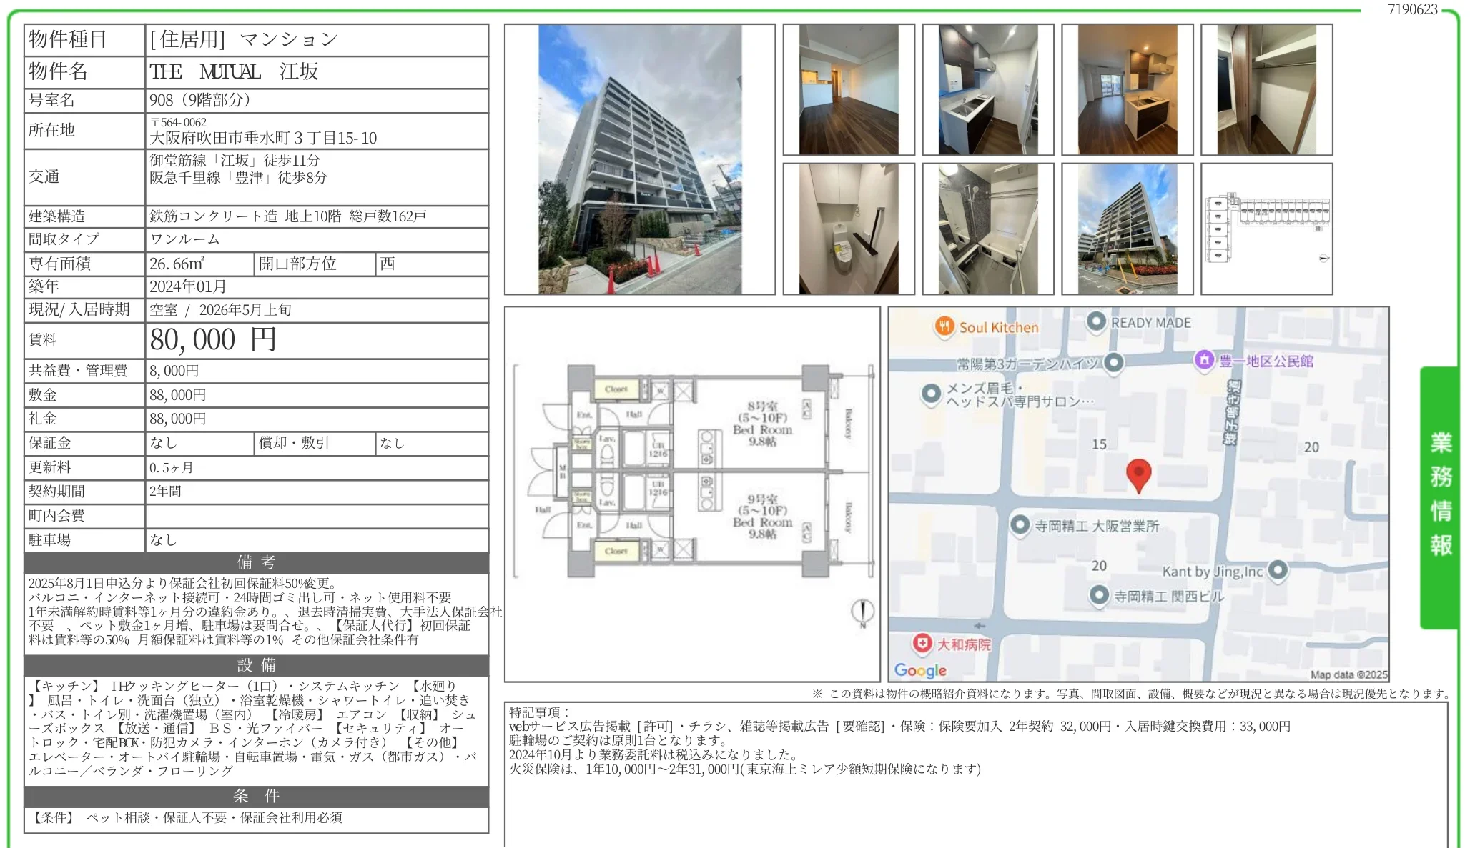This screenshot has height=848, width=1470.
Task: Click the 80,000円 rent field
Action: point(214,340)
